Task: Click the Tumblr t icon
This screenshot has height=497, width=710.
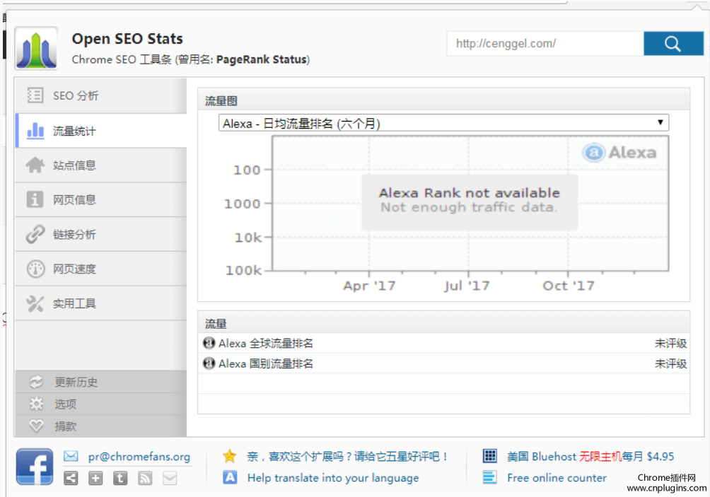Action: 120,478
